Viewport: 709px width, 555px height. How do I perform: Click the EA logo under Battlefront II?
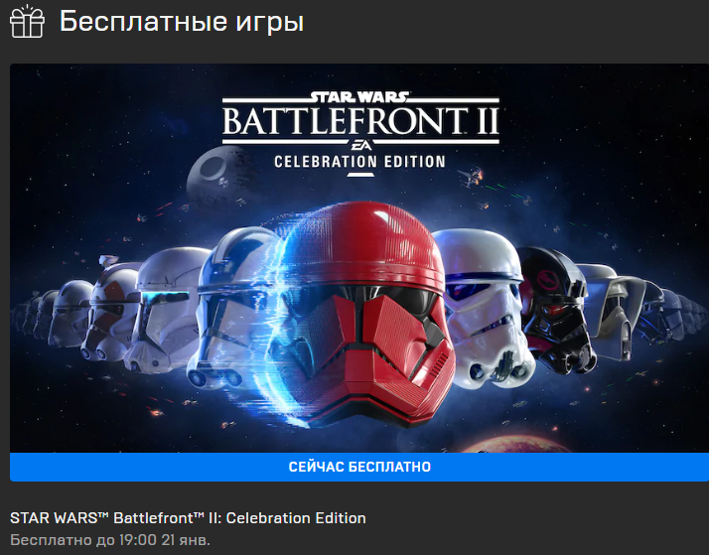361,145
